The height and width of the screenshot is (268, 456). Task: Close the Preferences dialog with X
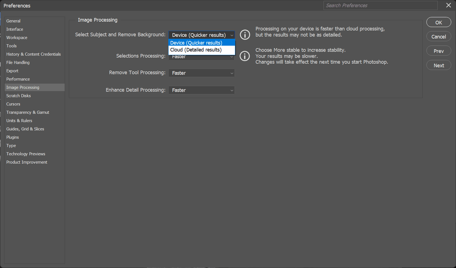(x=448, y=5)
